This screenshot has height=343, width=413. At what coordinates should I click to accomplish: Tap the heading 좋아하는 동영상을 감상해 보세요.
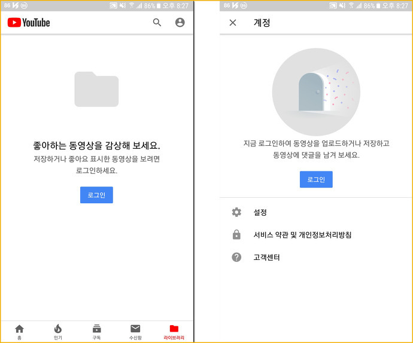[96, 145]
